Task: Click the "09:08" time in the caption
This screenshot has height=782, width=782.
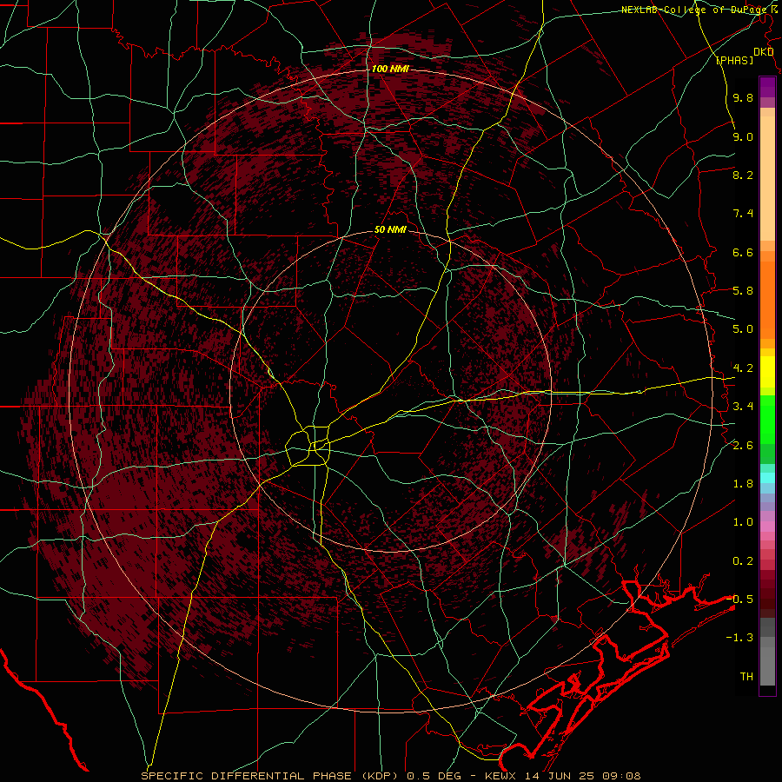Action: pyautogui.click(x=623, y=776)
